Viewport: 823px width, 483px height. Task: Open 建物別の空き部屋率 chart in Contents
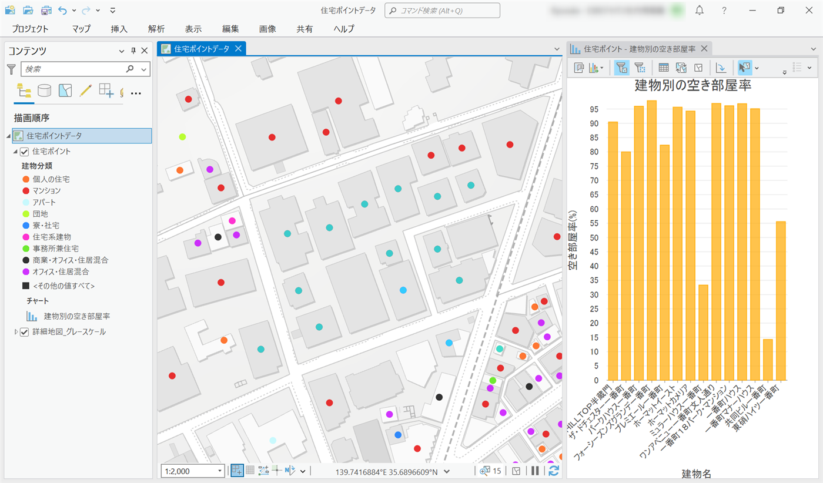click(76, 316)
